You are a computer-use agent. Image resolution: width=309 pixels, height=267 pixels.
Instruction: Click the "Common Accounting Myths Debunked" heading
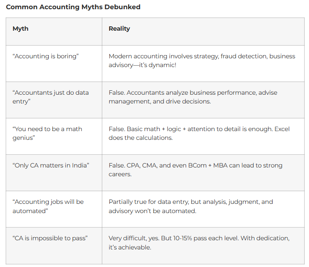[x=73, y=7]
